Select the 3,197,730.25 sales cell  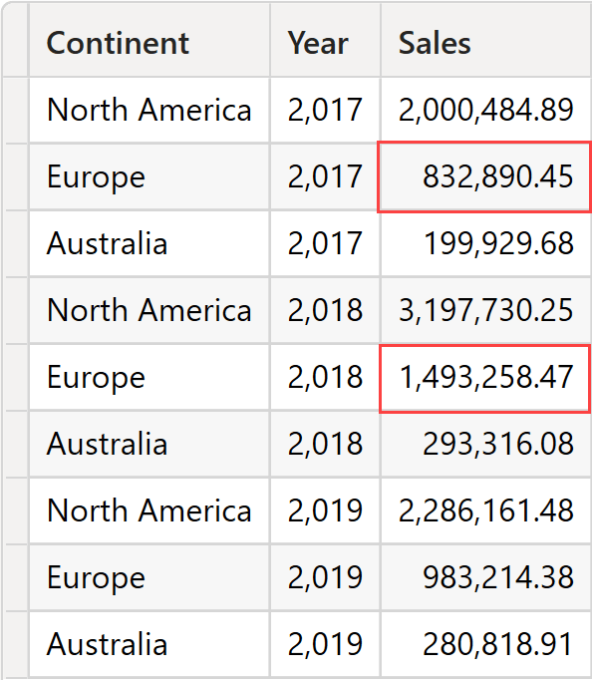[486, 310]
